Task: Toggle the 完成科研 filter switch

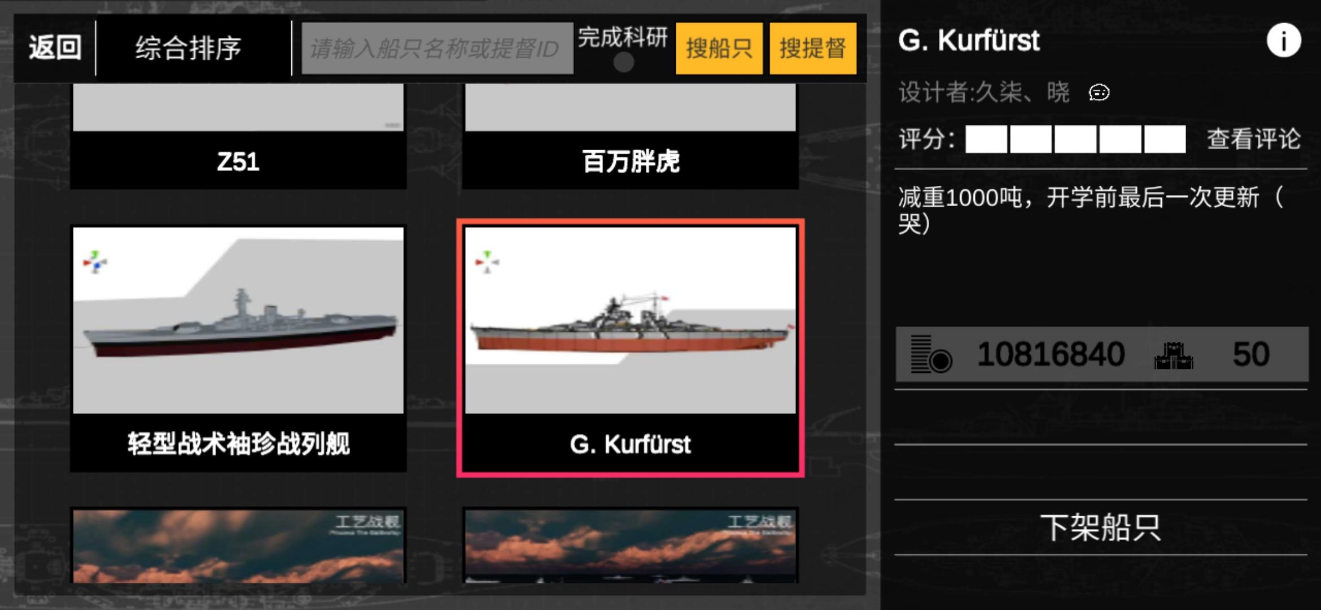Action: point(623,62)
